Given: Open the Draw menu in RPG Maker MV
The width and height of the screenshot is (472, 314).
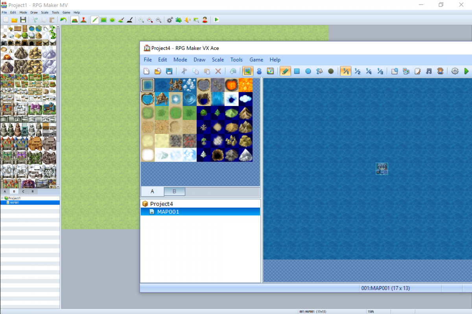Looking at the screenshot, I should point(34,13).
